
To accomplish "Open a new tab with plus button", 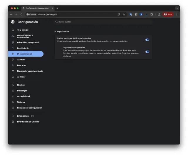I will [x=57, y=8].
